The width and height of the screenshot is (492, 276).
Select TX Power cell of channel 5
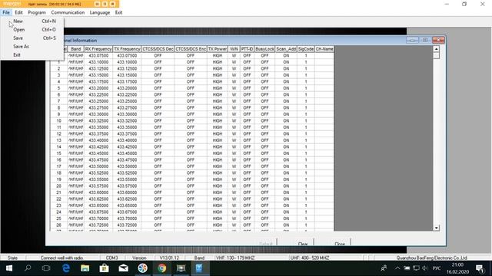coord(218,88)
